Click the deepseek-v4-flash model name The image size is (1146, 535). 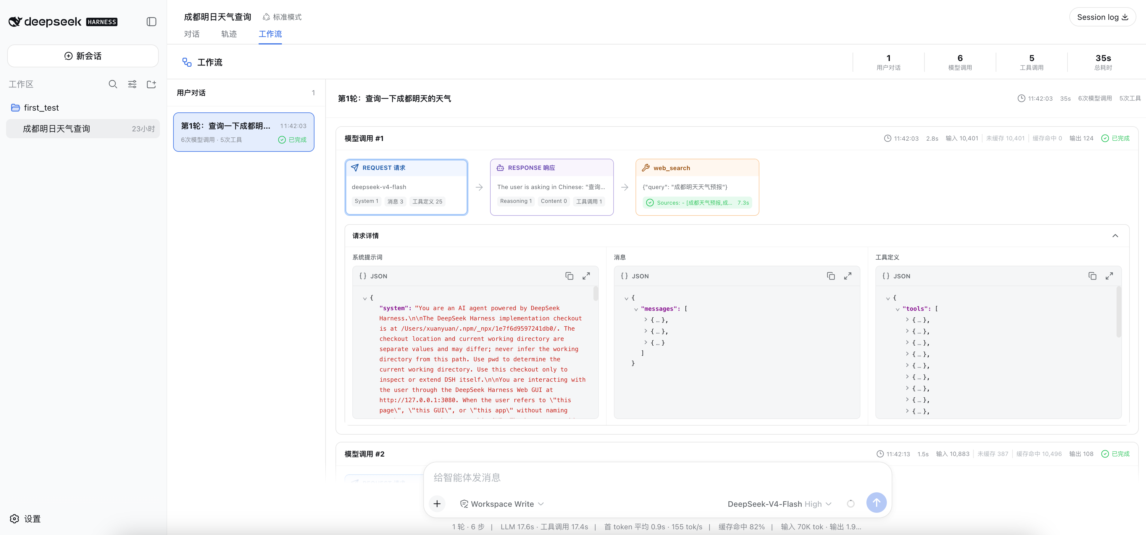point(378,187)
